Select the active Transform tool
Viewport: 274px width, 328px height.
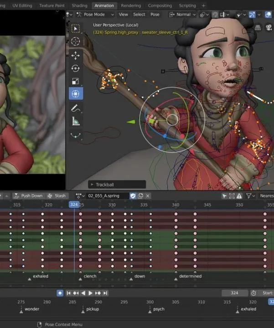pos(76,93)
